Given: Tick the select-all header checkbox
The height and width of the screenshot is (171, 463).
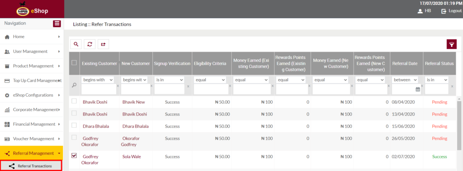Looking at the screenshot, I should 74,63.
